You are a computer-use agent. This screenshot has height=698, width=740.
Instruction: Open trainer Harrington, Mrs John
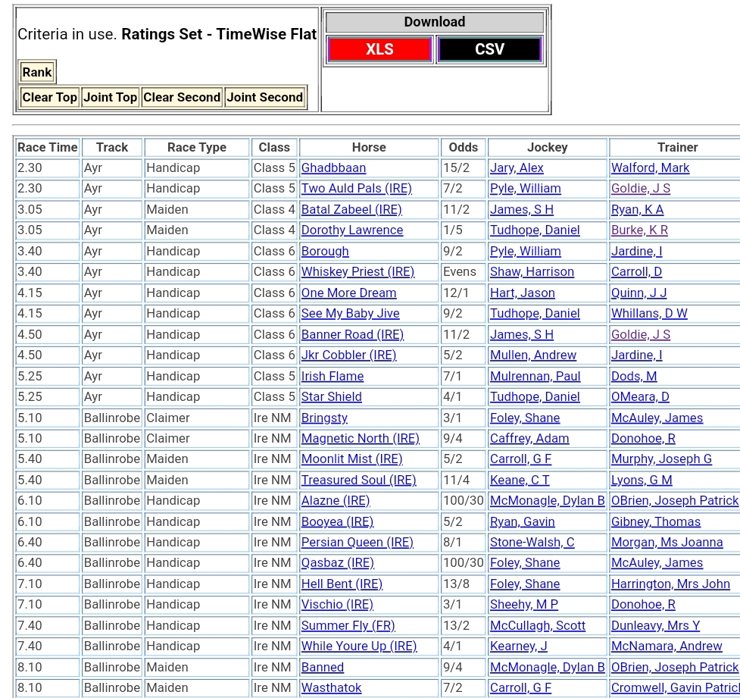click(x=670, y=584)
